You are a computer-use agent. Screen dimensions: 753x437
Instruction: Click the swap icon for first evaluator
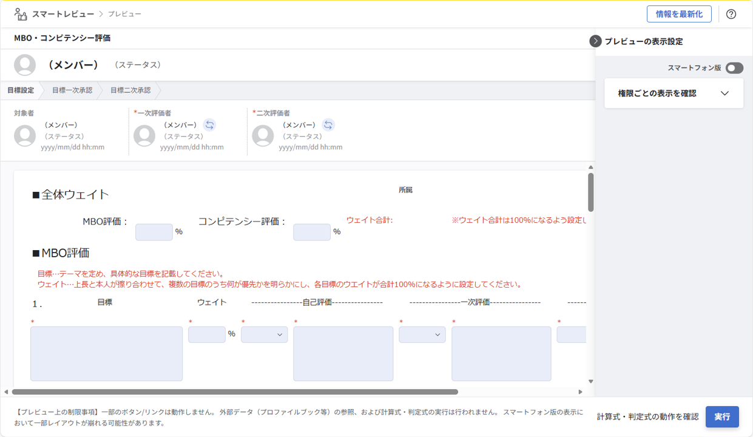209,125
